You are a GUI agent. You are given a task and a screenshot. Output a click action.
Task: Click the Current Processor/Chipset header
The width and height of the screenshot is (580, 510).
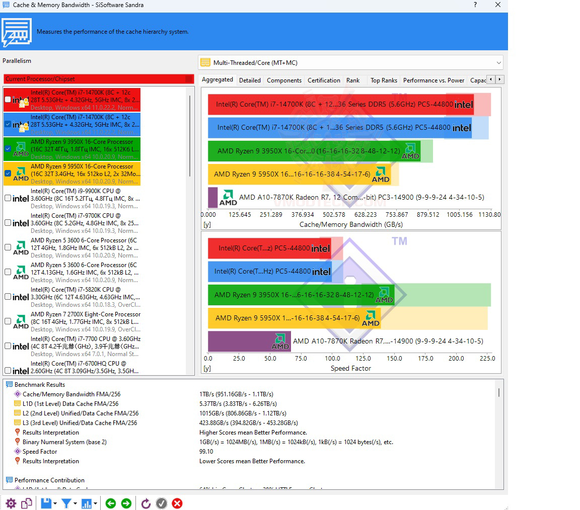click(99, 79)
